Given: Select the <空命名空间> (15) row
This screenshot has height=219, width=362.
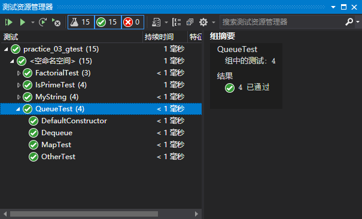Looking at the screenshot, I should pos(101,61).
